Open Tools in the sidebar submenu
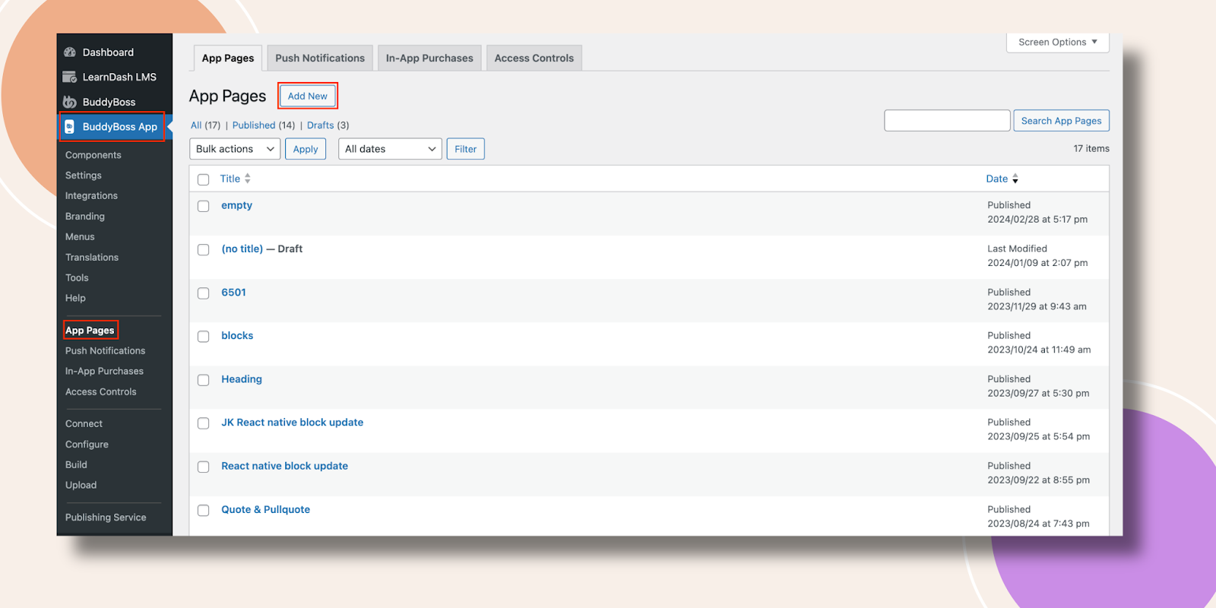Viewport: 1216px width, 608px height. [x=77, y=278]
